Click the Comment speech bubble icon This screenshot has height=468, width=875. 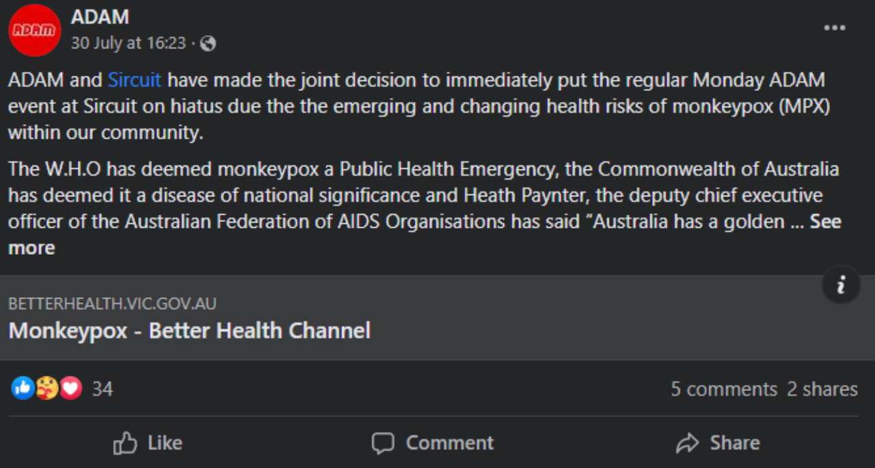384,443
